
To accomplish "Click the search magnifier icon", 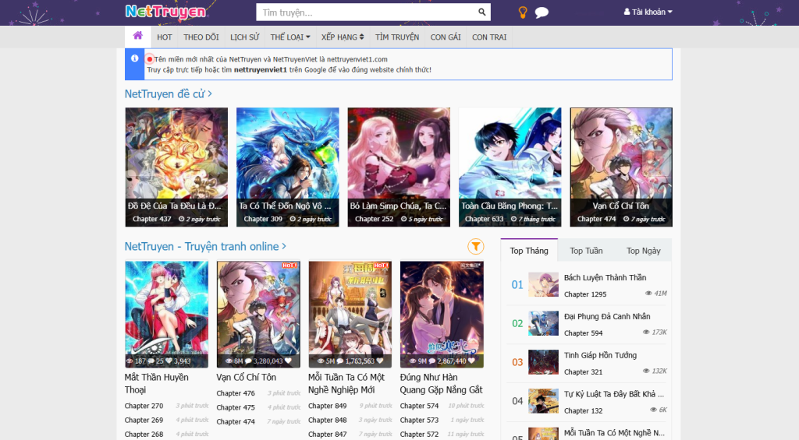I will tap(482, 12).
